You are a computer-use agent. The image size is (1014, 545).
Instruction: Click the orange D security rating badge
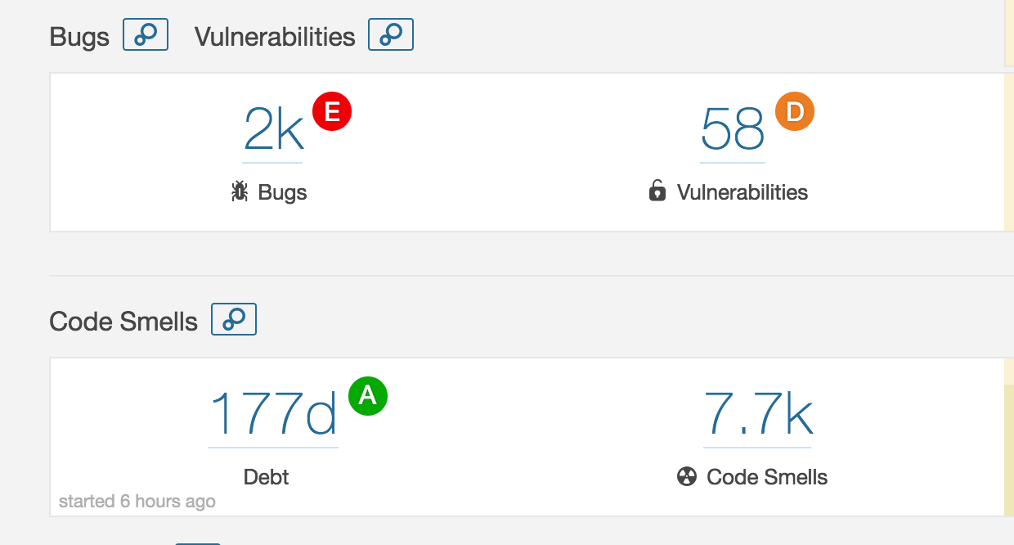(x=795, y=111)
